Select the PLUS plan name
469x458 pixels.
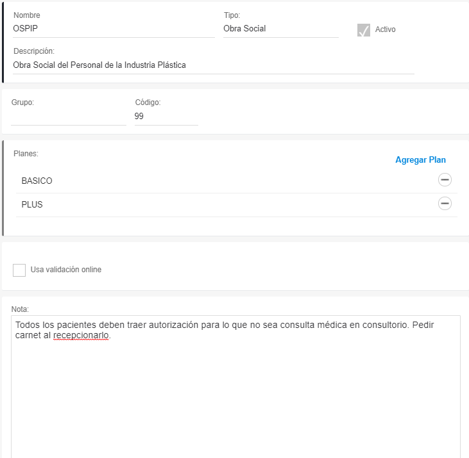point(32,204)
